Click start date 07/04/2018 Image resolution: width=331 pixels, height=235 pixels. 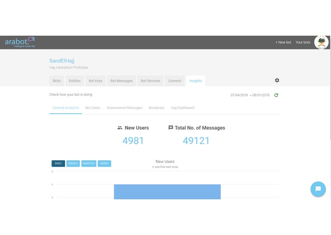(x=239, y=95)
